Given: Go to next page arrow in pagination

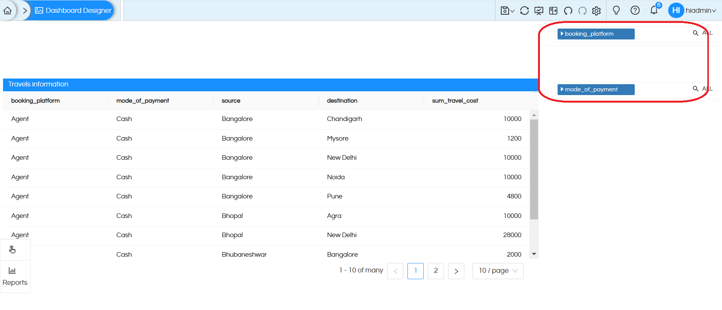Looking at the screenshot, I should (456, 271).
